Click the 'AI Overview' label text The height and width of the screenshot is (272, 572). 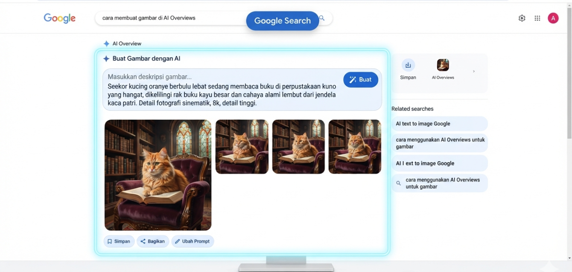127,43
